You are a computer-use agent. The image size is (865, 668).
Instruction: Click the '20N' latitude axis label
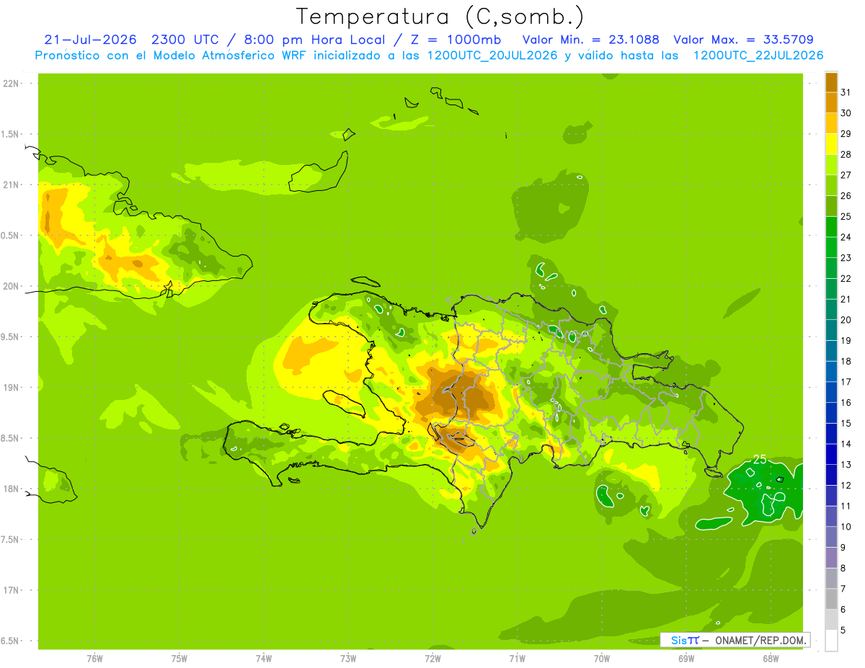(10, 286)
